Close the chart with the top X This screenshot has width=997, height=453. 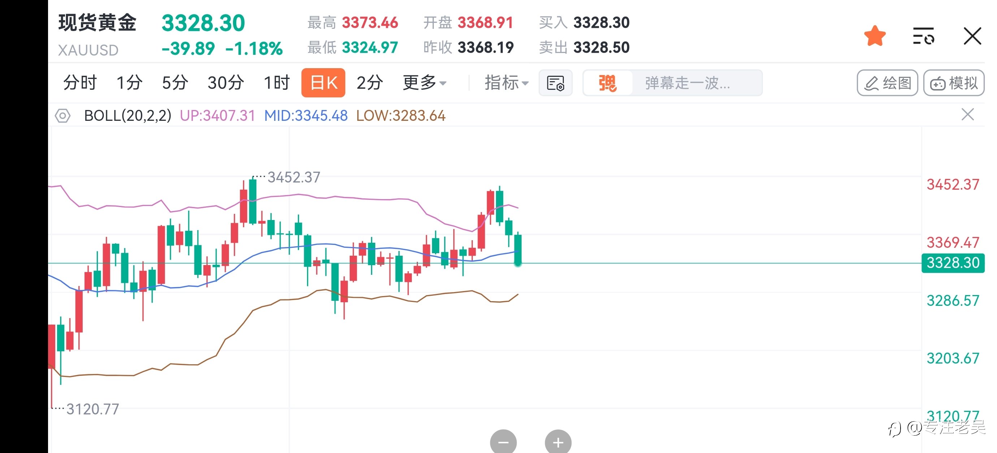tap(972, 36)
